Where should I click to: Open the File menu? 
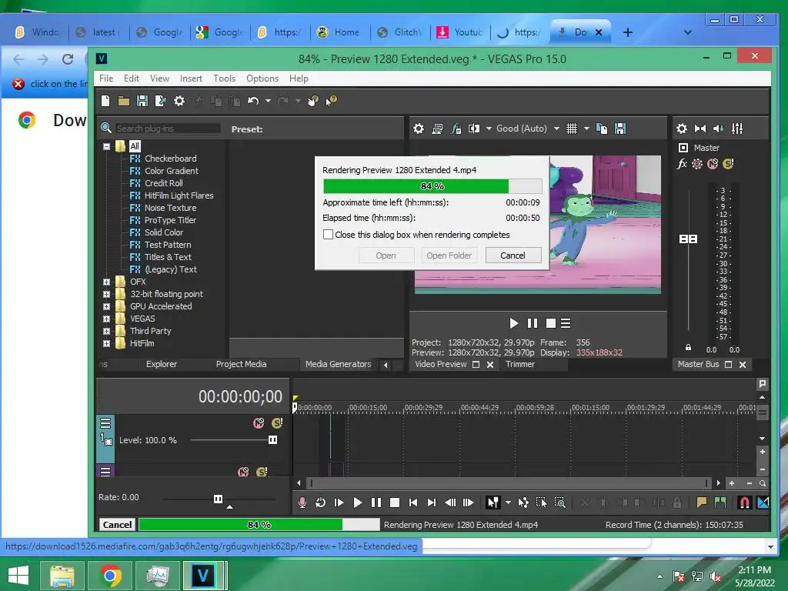[106, 78]
